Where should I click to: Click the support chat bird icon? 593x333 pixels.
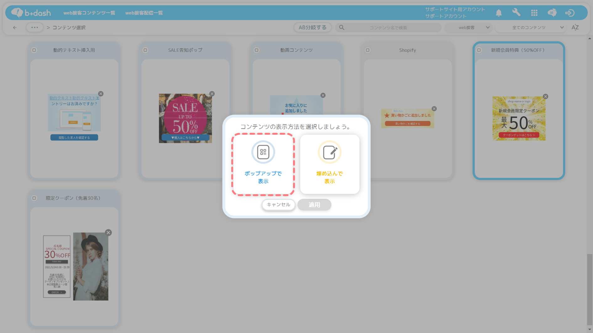(552, 13)
